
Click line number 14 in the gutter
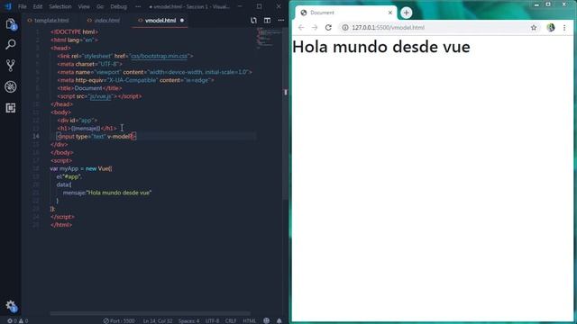(36, 136)
